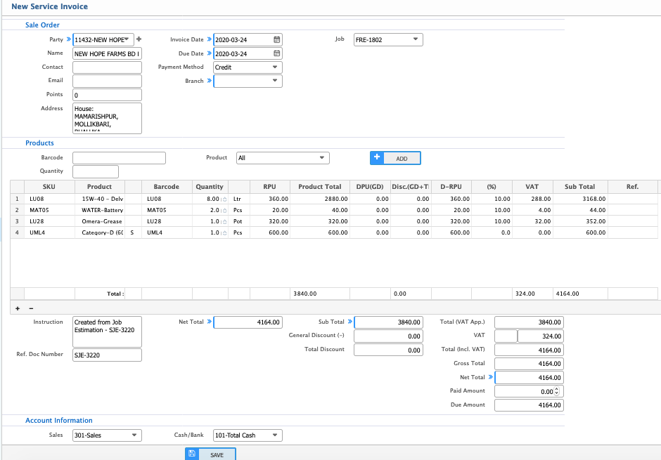
Task: Click the save disk icon on the SAVE button
Action: pos(192,454)
